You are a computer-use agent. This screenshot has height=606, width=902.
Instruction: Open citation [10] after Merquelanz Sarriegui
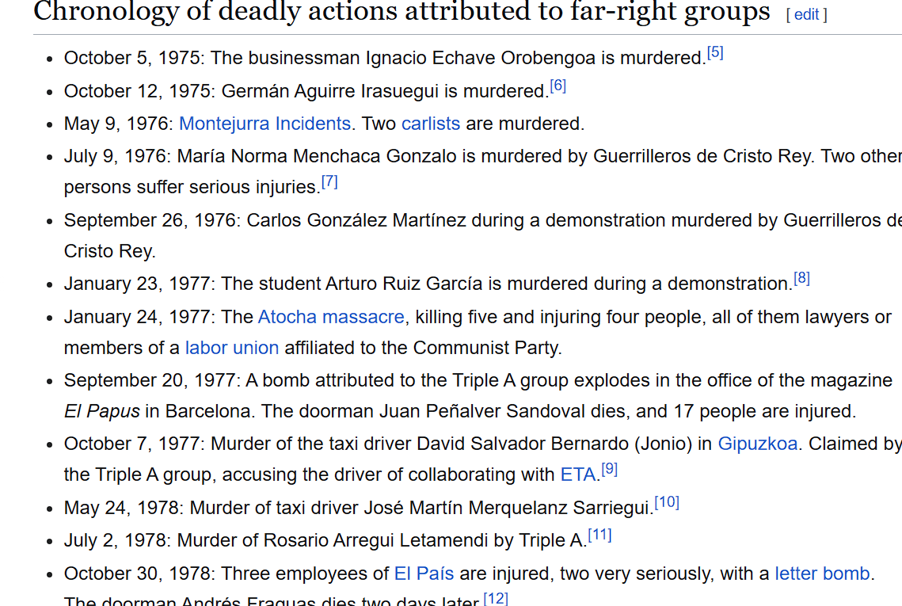(668, 502)
